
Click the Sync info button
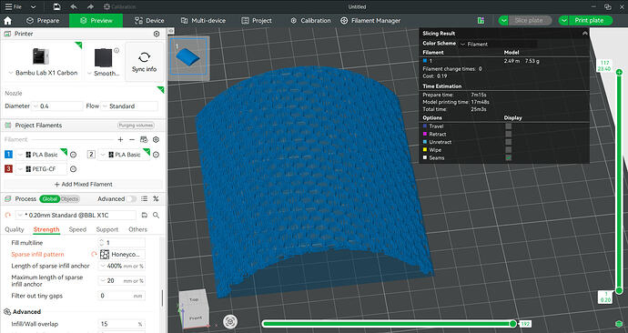point(144,62)
